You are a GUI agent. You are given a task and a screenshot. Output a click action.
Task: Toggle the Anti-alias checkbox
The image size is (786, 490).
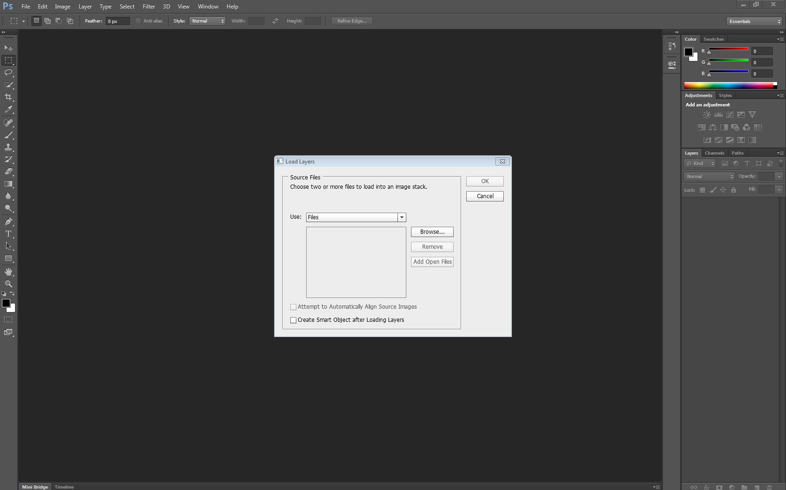(138, 21)
